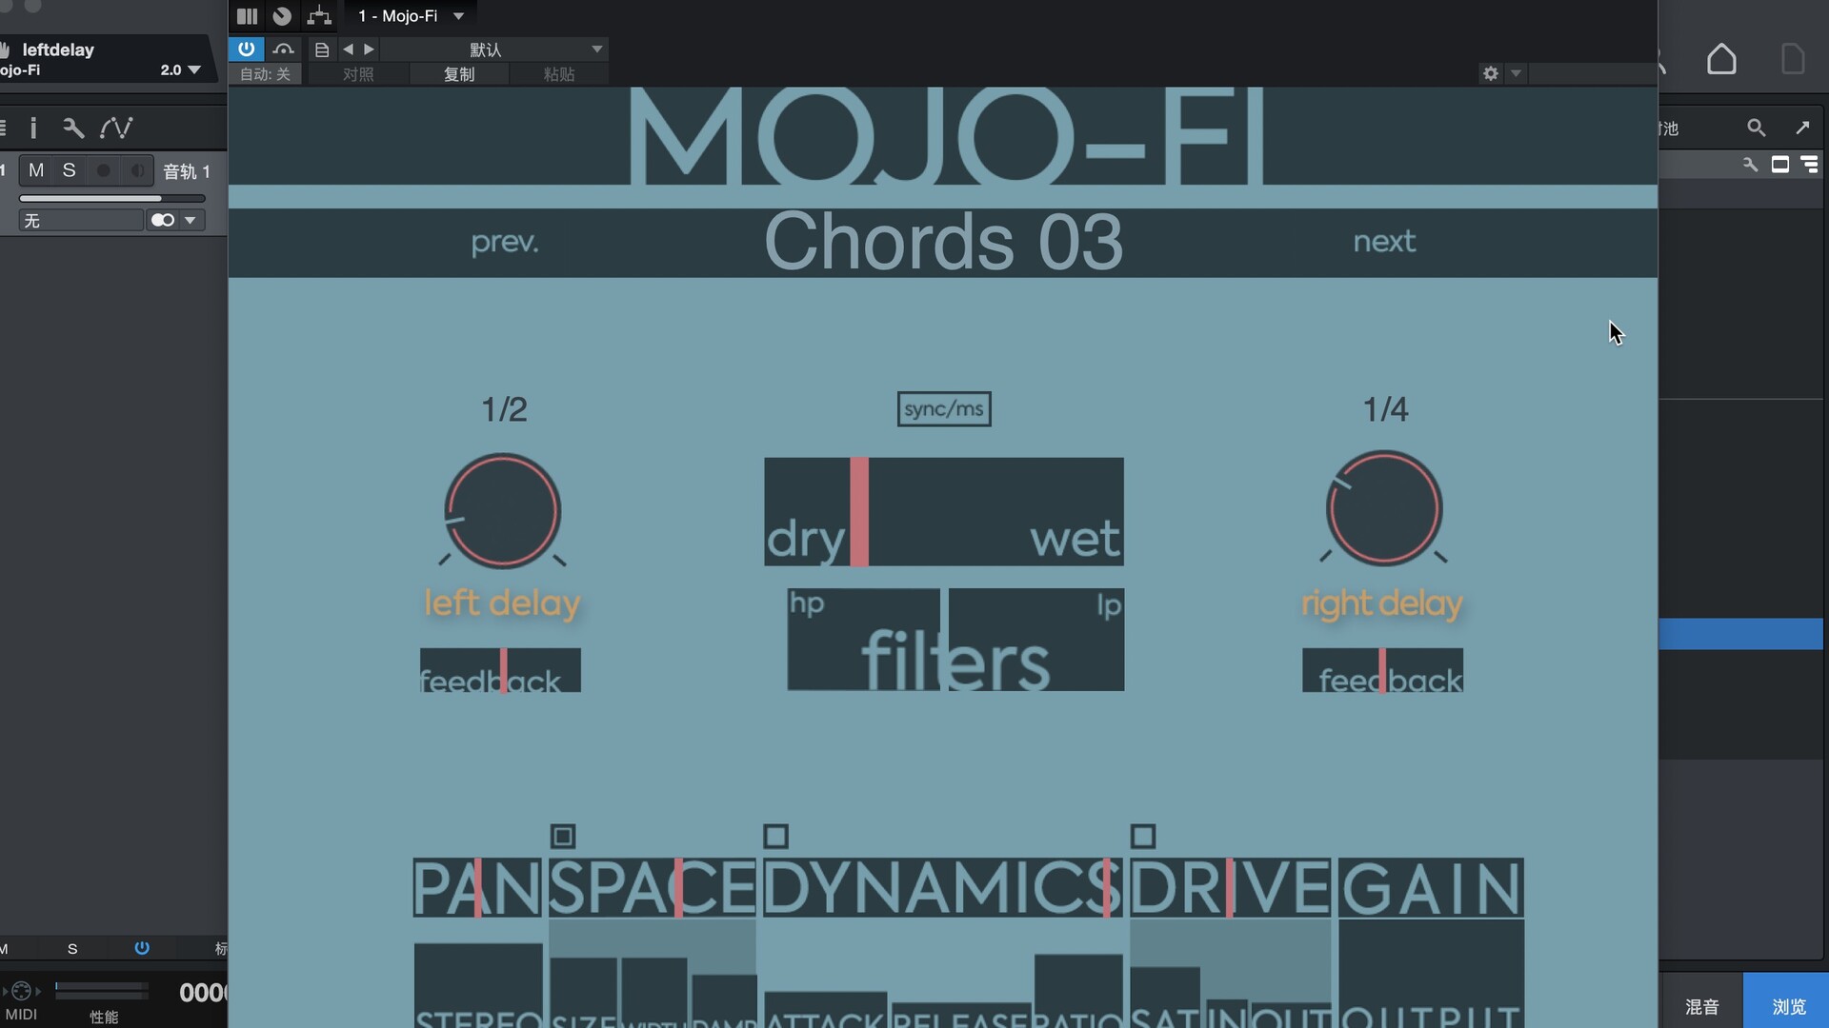Click the Chords 03 preset name
This screenshot has height=1028, width=1829.
(943, 242)
